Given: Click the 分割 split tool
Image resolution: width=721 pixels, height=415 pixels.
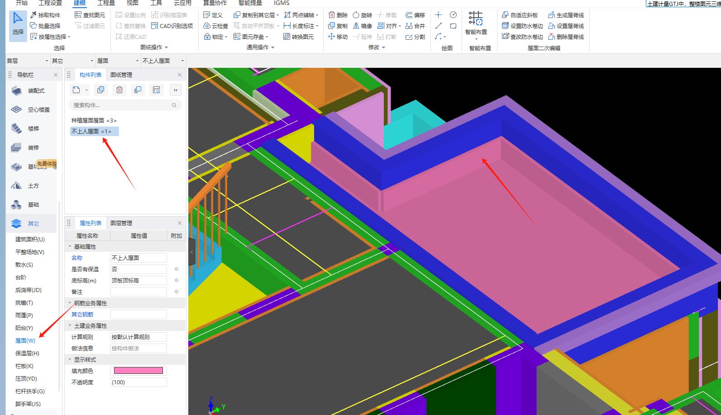Looking at the screenshot, I should 415,37.
